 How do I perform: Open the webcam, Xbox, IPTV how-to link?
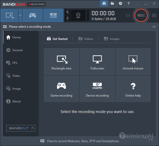tap(83, 141)
